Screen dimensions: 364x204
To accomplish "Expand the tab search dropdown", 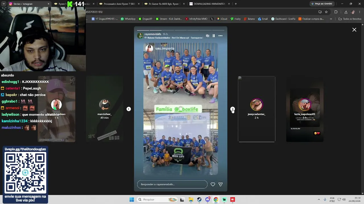I will click(x=4, y=4).
